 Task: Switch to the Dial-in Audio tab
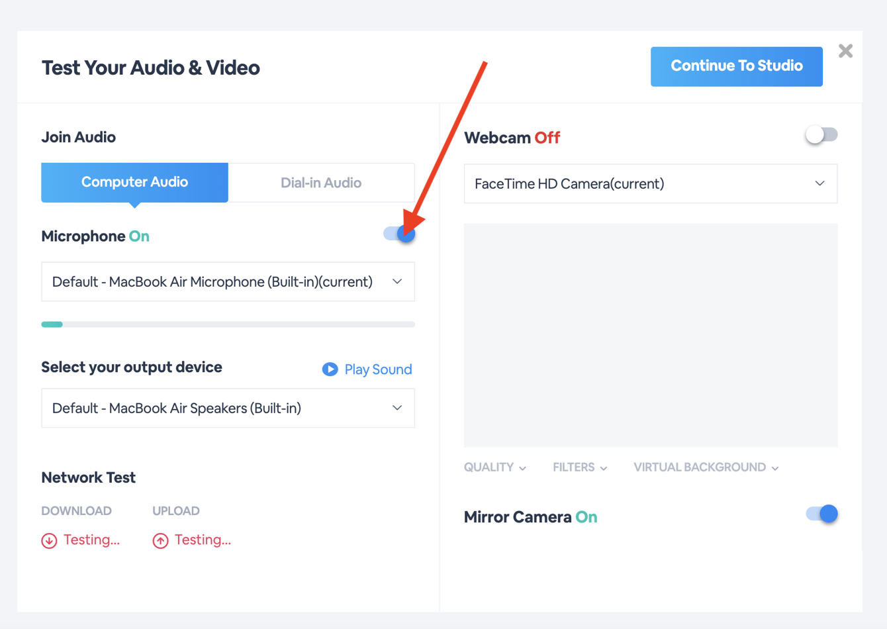[321, 183]
